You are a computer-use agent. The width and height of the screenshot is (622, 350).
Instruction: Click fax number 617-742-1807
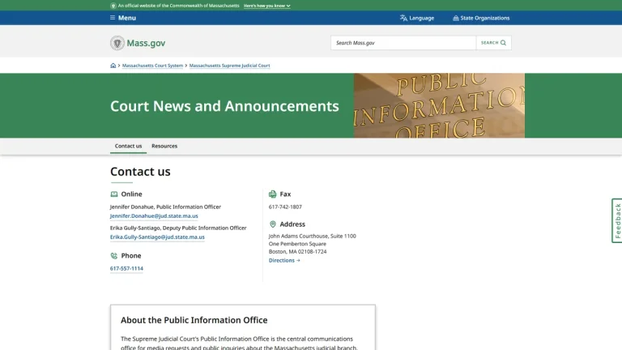[285, 207]
